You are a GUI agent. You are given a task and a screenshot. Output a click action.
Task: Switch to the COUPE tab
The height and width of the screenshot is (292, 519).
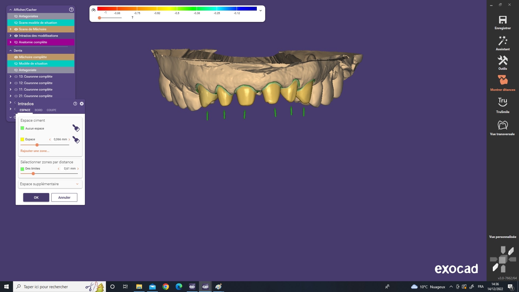point(51,110)
